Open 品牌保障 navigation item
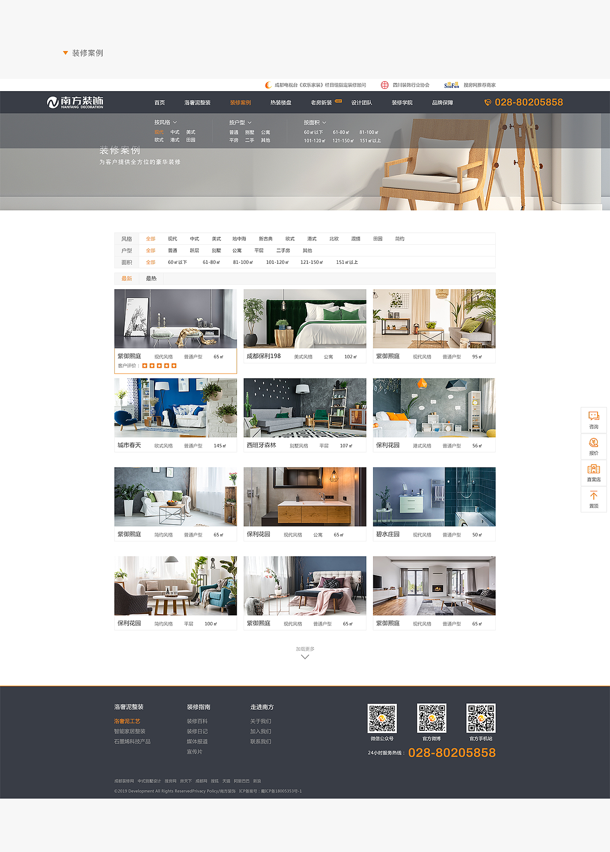The height and width of the screenshot is (852, 610). point(443,103)
